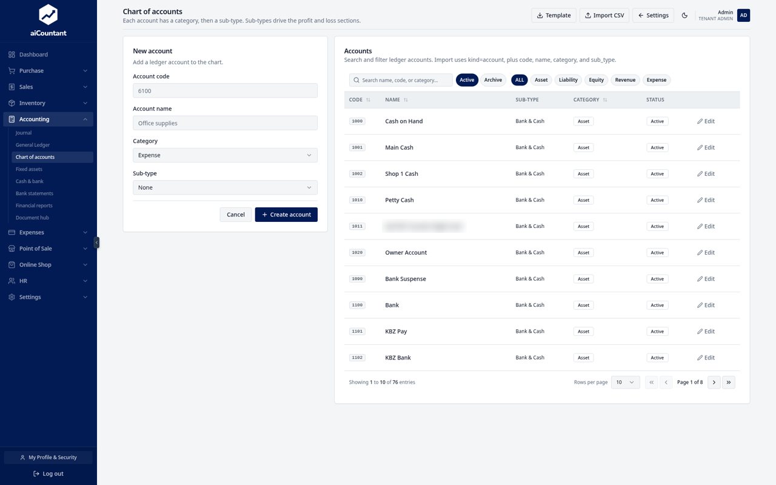The image size is (776, 485).
Task: Filter accounts by Equity category
Action: tap(596, 80)
